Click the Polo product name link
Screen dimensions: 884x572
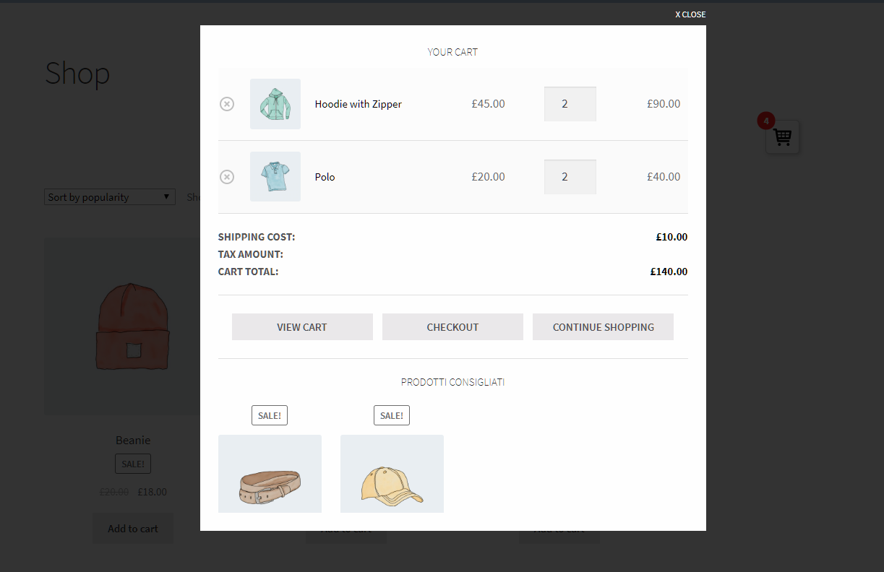click(x=325, y=177)
